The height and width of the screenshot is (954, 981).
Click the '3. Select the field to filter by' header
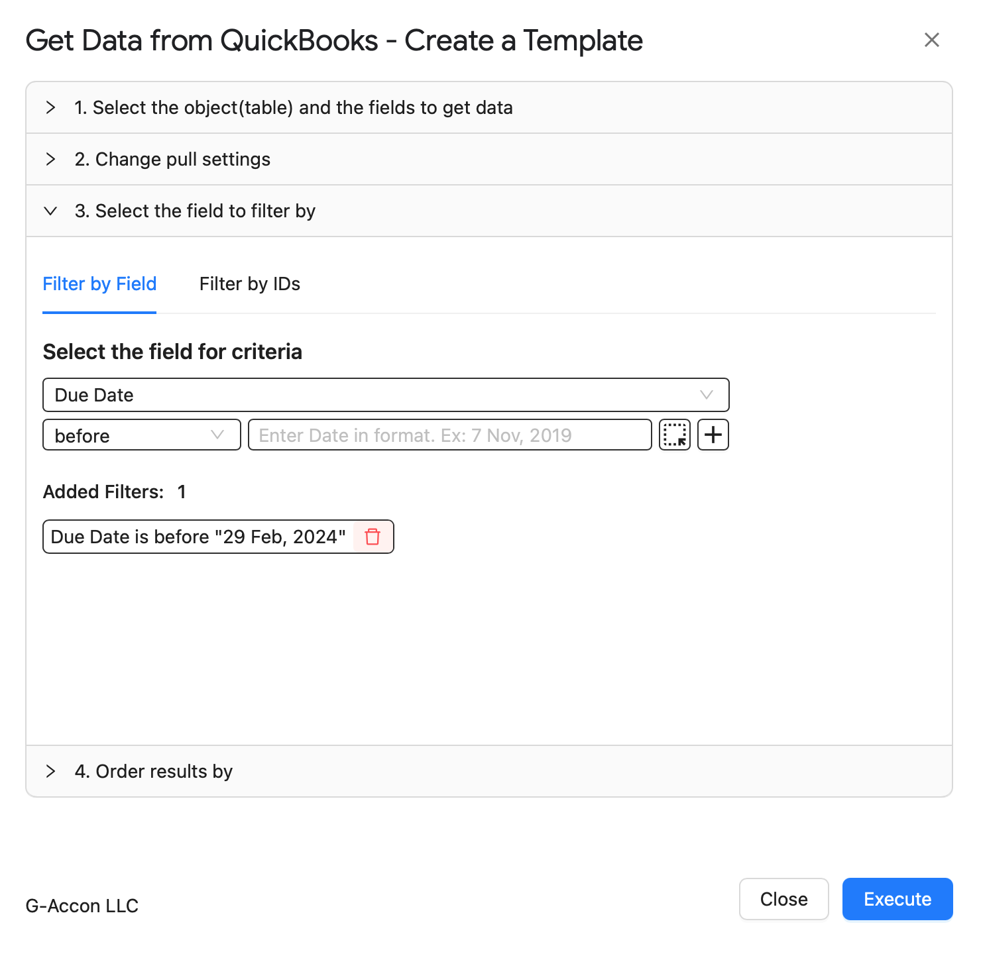click(195, 211)
